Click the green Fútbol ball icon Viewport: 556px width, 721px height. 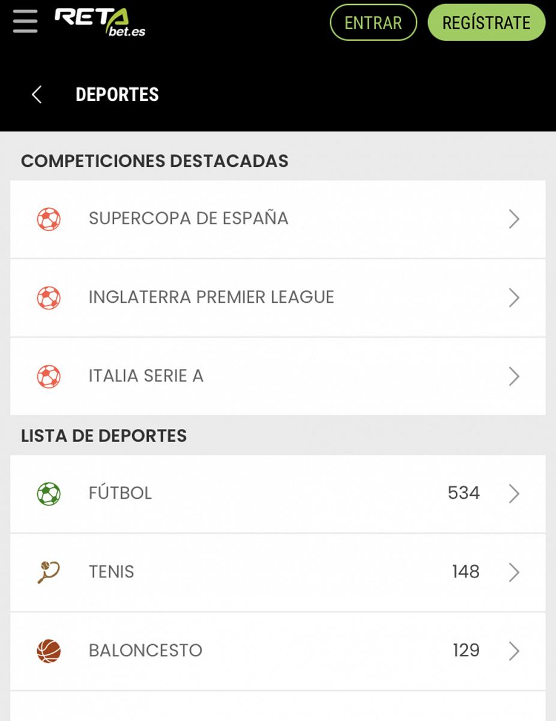click(49, 494)
